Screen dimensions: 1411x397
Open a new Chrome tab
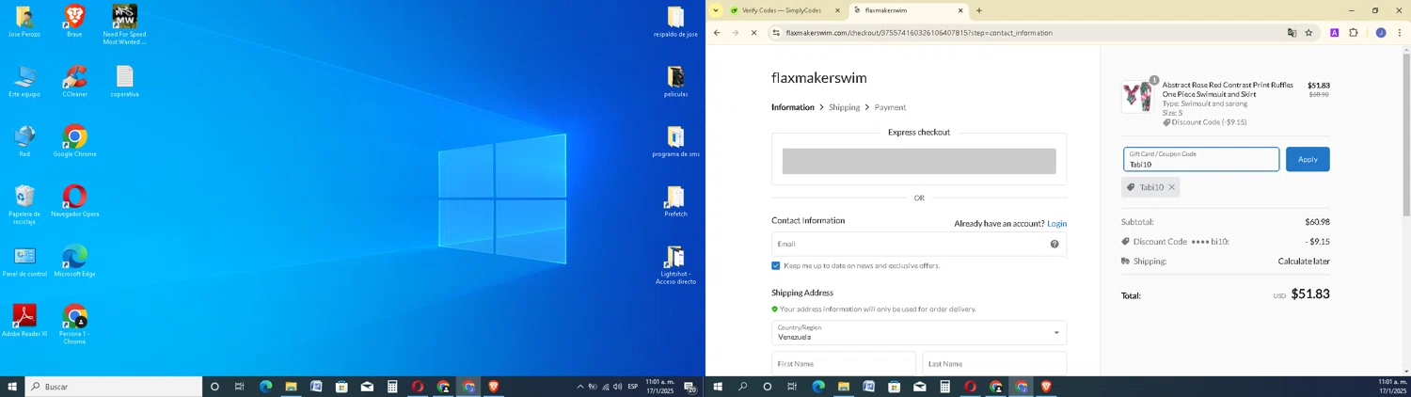979,10
